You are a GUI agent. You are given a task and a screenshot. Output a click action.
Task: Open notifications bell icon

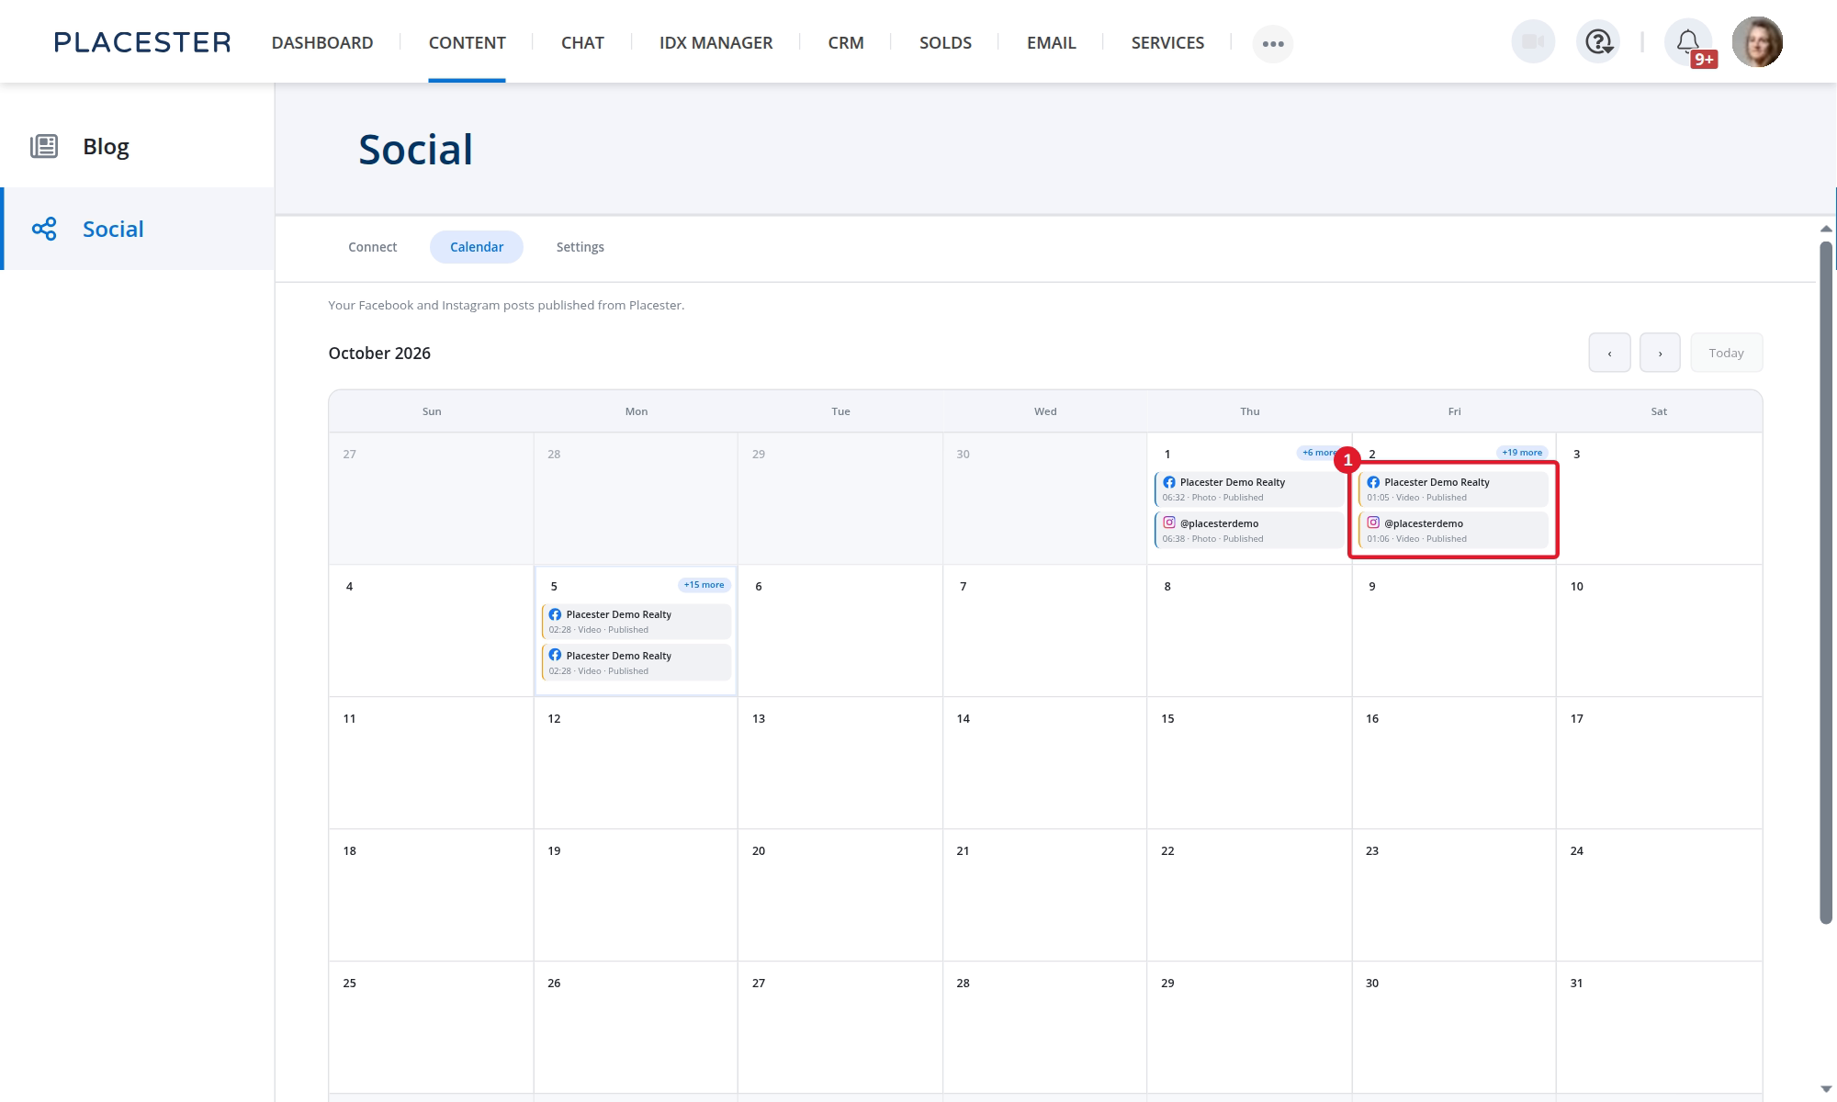coord(1688,42)
